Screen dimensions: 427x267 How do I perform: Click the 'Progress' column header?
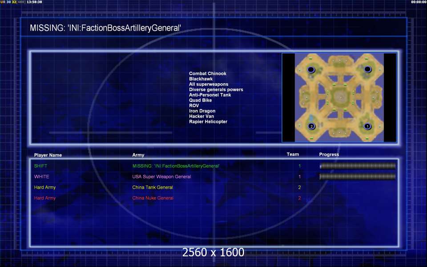point(329,154)
